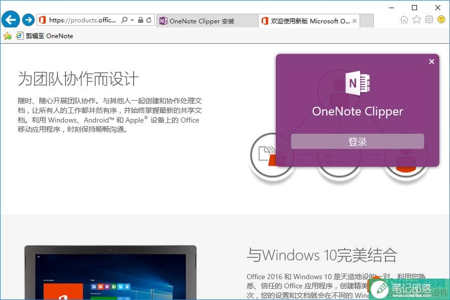Open the browser Home icon
This screenshot has width=450, height=300.
click(404, 19)
